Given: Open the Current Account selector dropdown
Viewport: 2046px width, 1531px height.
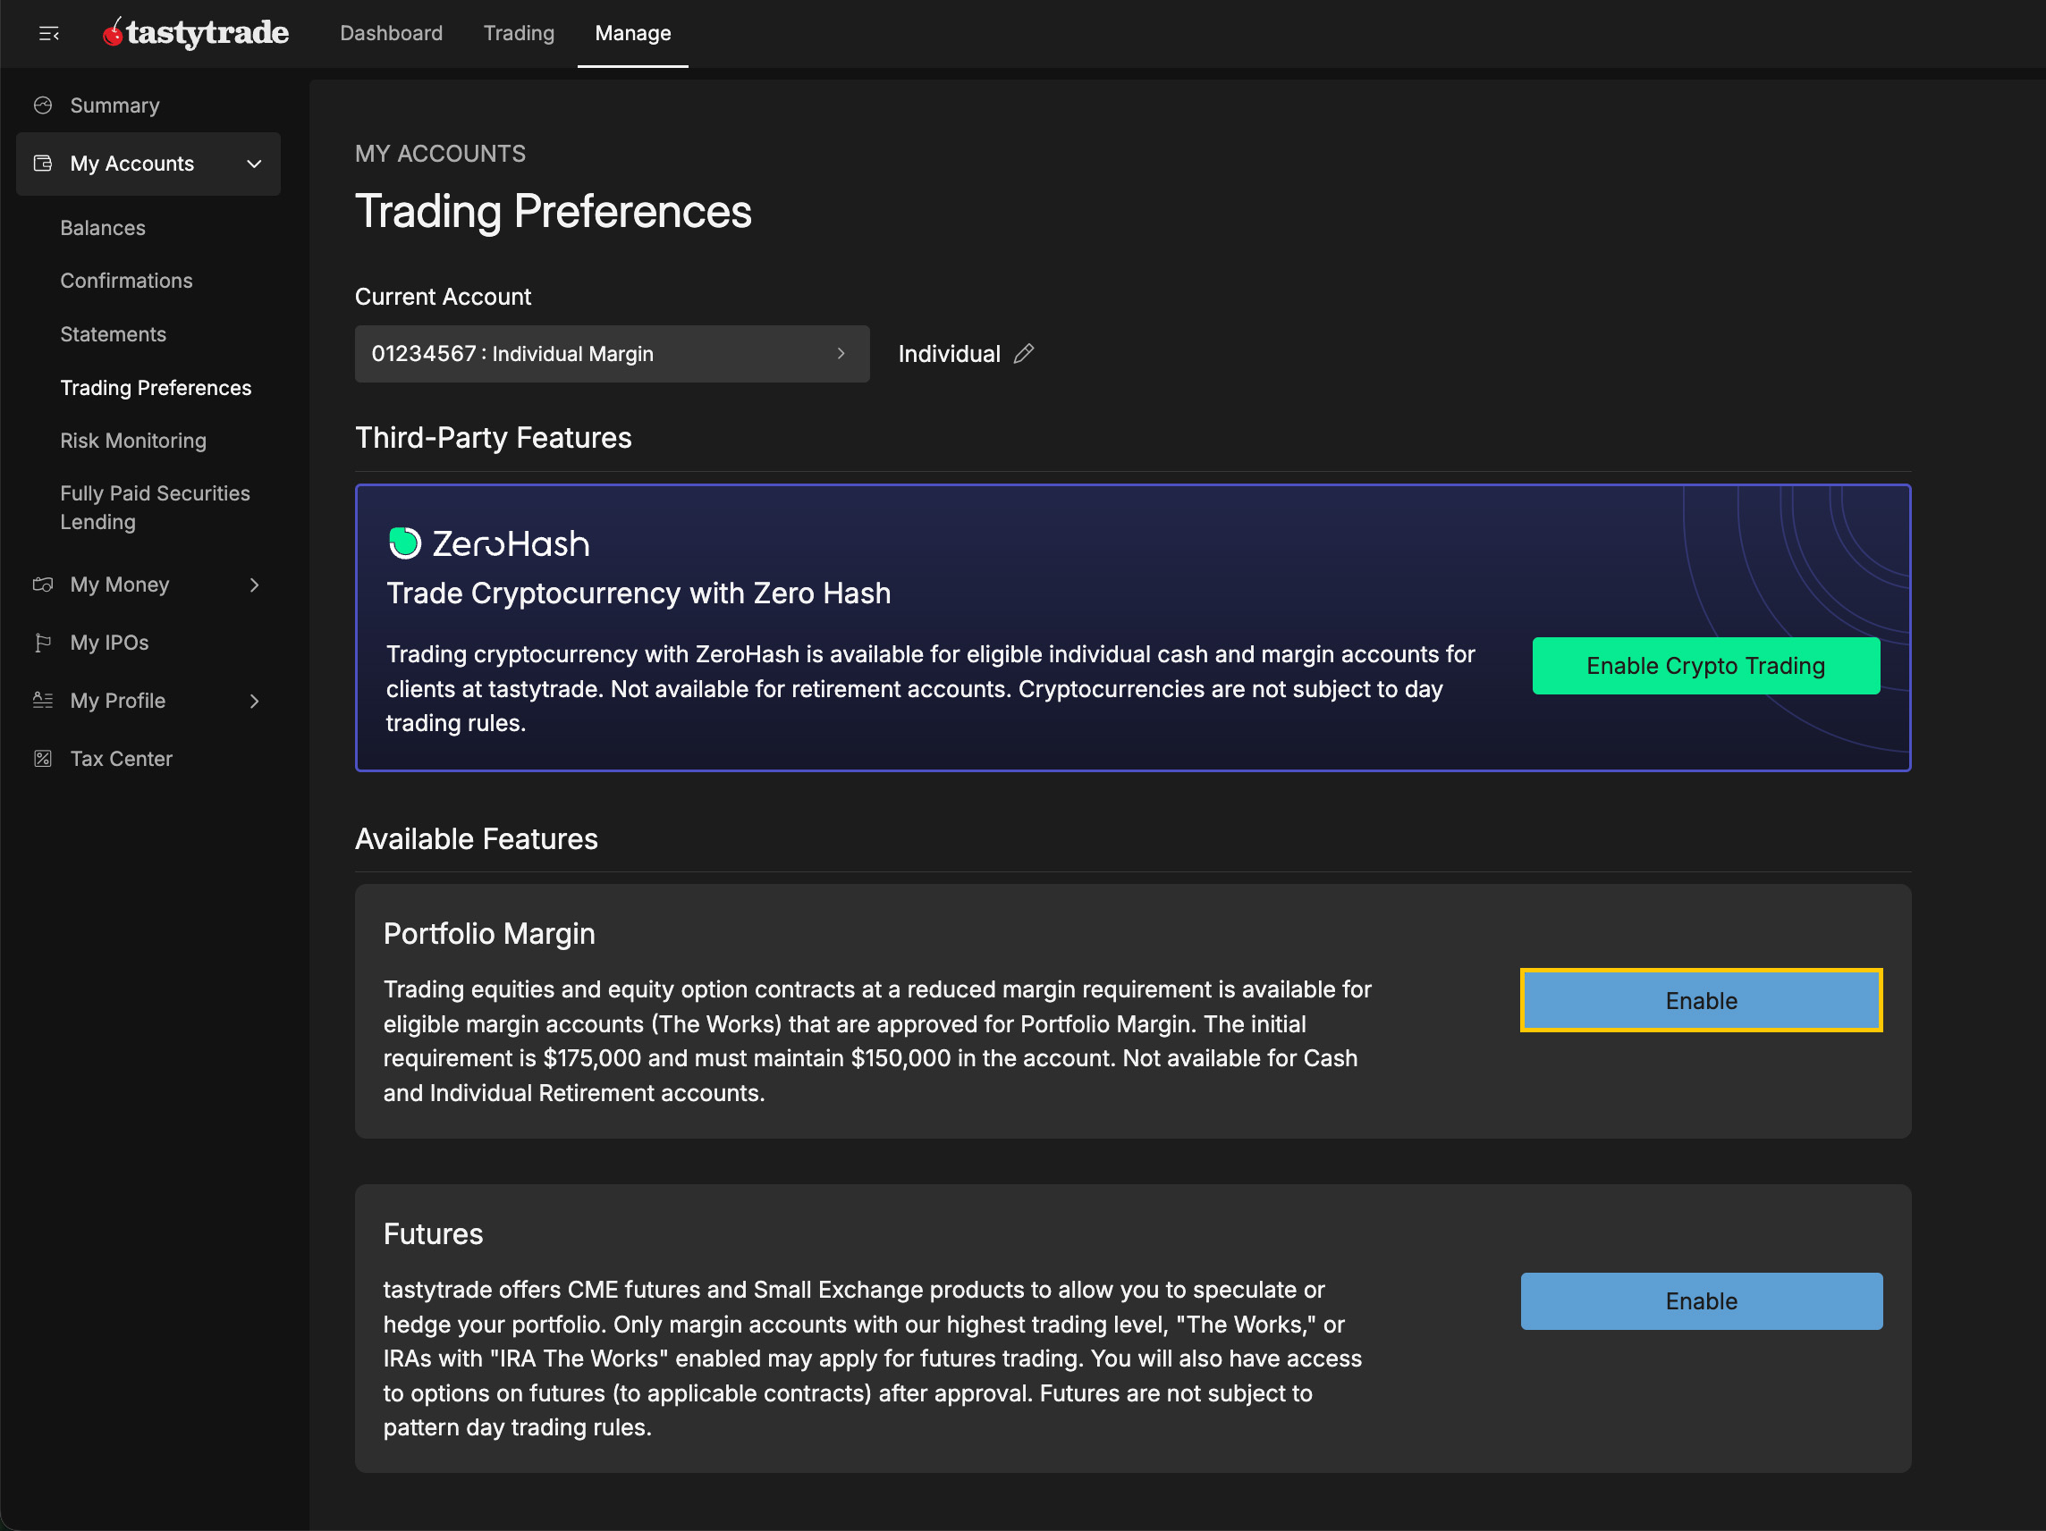Looking at the screenshot, I should click(x=612, y=354).
